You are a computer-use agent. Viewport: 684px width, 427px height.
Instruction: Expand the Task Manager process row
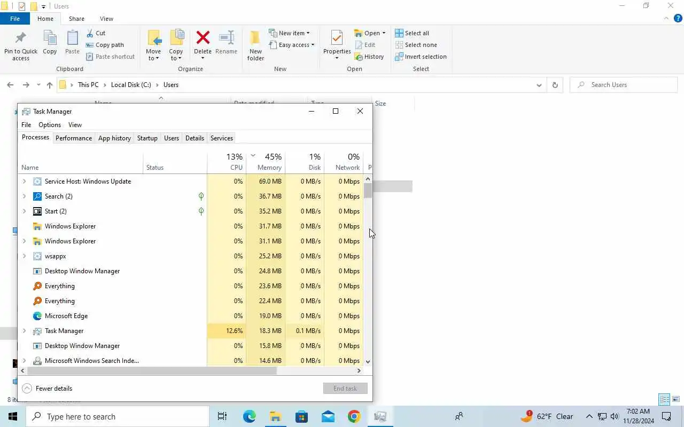coord(24,331)
